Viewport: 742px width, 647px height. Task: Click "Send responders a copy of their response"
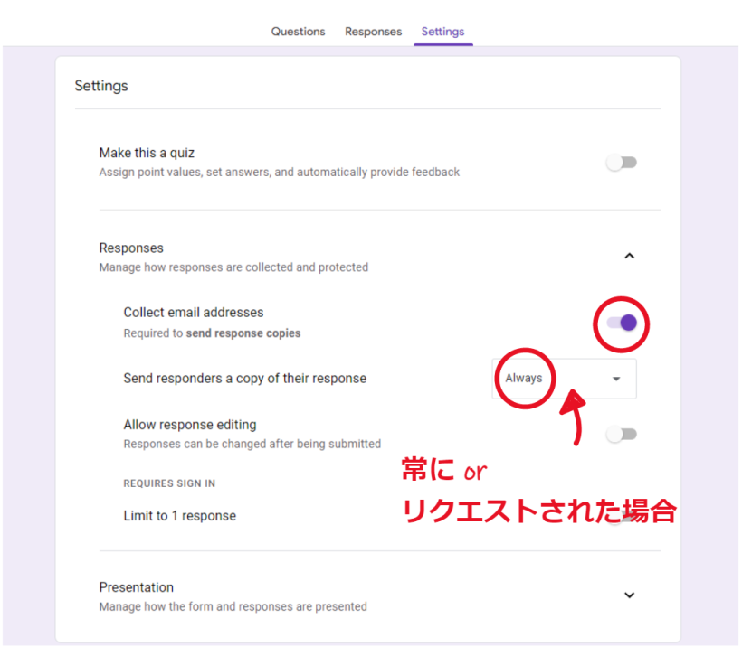pyautogui.click(x=244, y=378)
